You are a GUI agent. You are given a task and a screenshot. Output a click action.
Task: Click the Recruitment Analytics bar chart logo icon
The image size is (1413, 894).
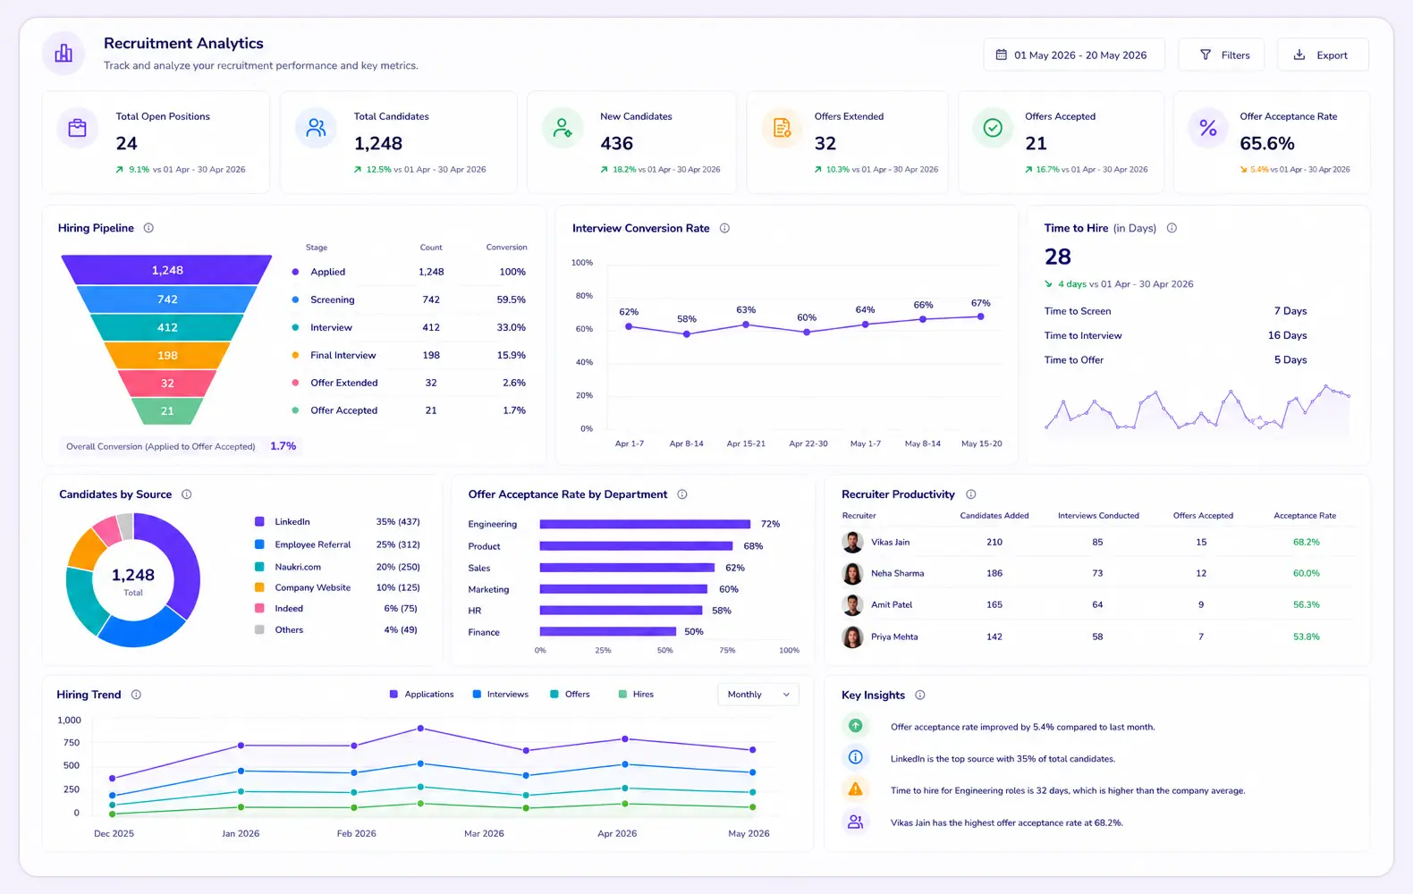click(x=63, y=54)
